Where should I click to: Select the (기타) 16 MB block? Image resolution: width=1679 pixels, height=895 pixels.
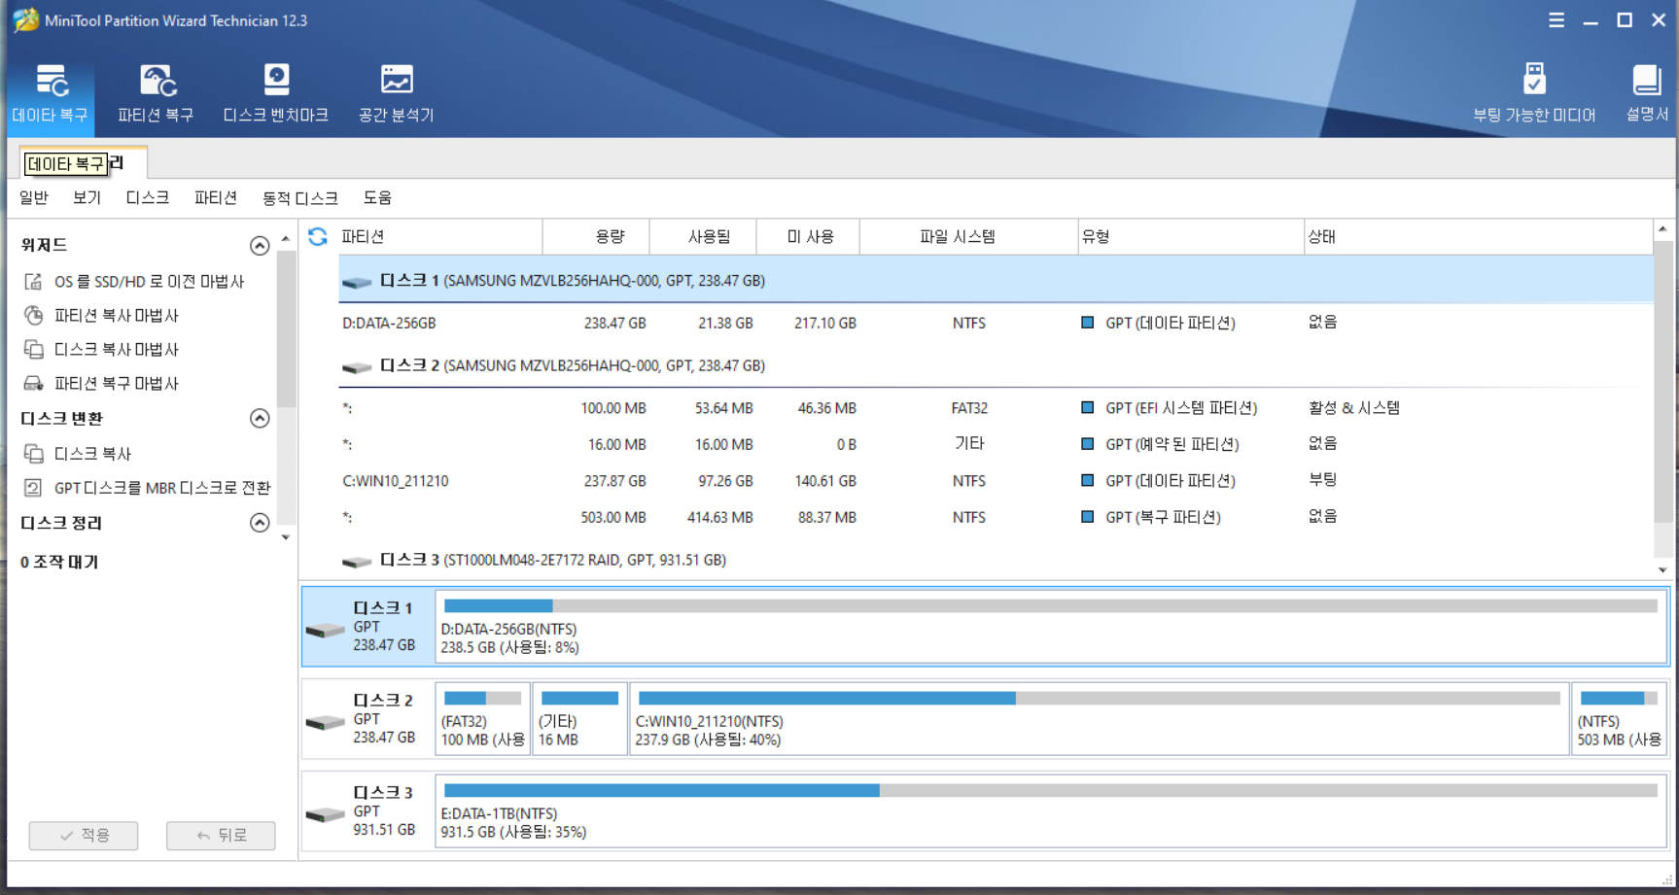click(579, 719)
